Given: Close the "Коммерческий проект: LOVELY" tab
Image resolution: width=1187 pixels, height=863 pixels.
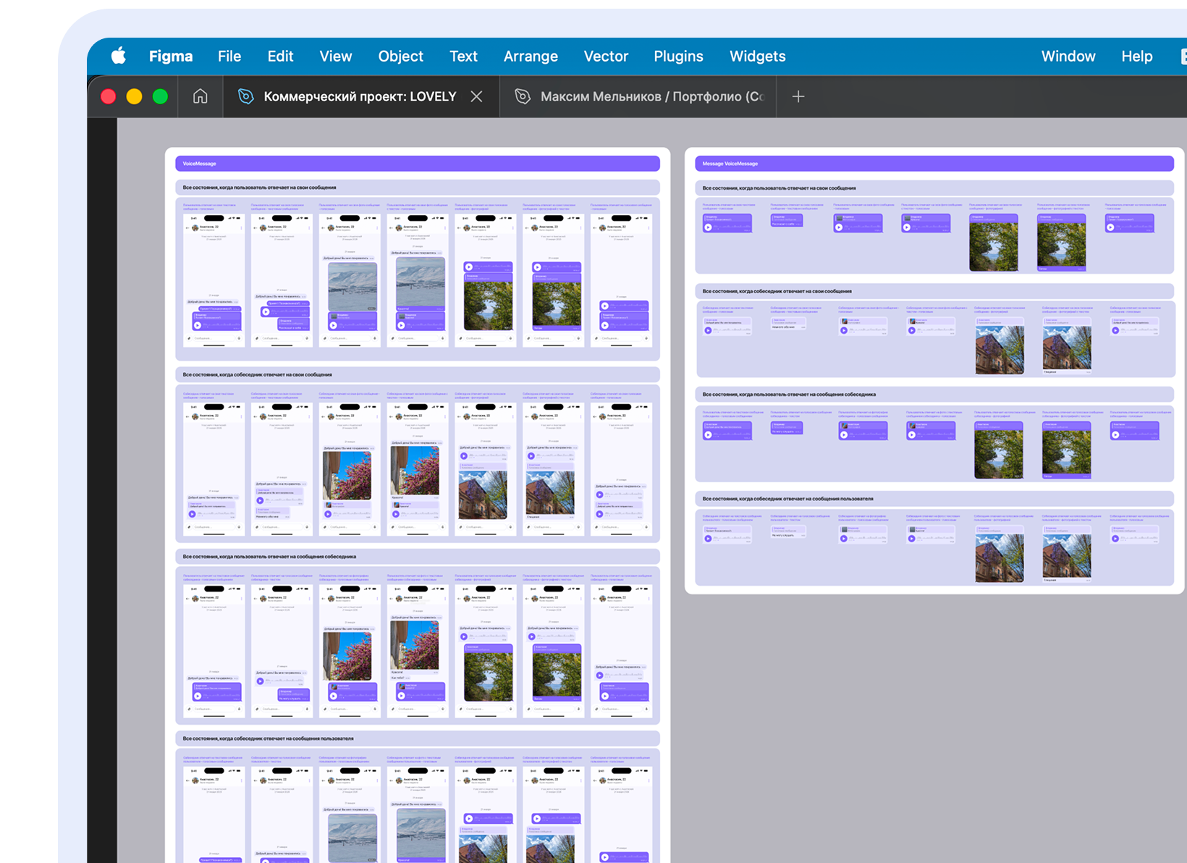Looking at the screenshot, I should pyautogui.click(x=476, y=96).
